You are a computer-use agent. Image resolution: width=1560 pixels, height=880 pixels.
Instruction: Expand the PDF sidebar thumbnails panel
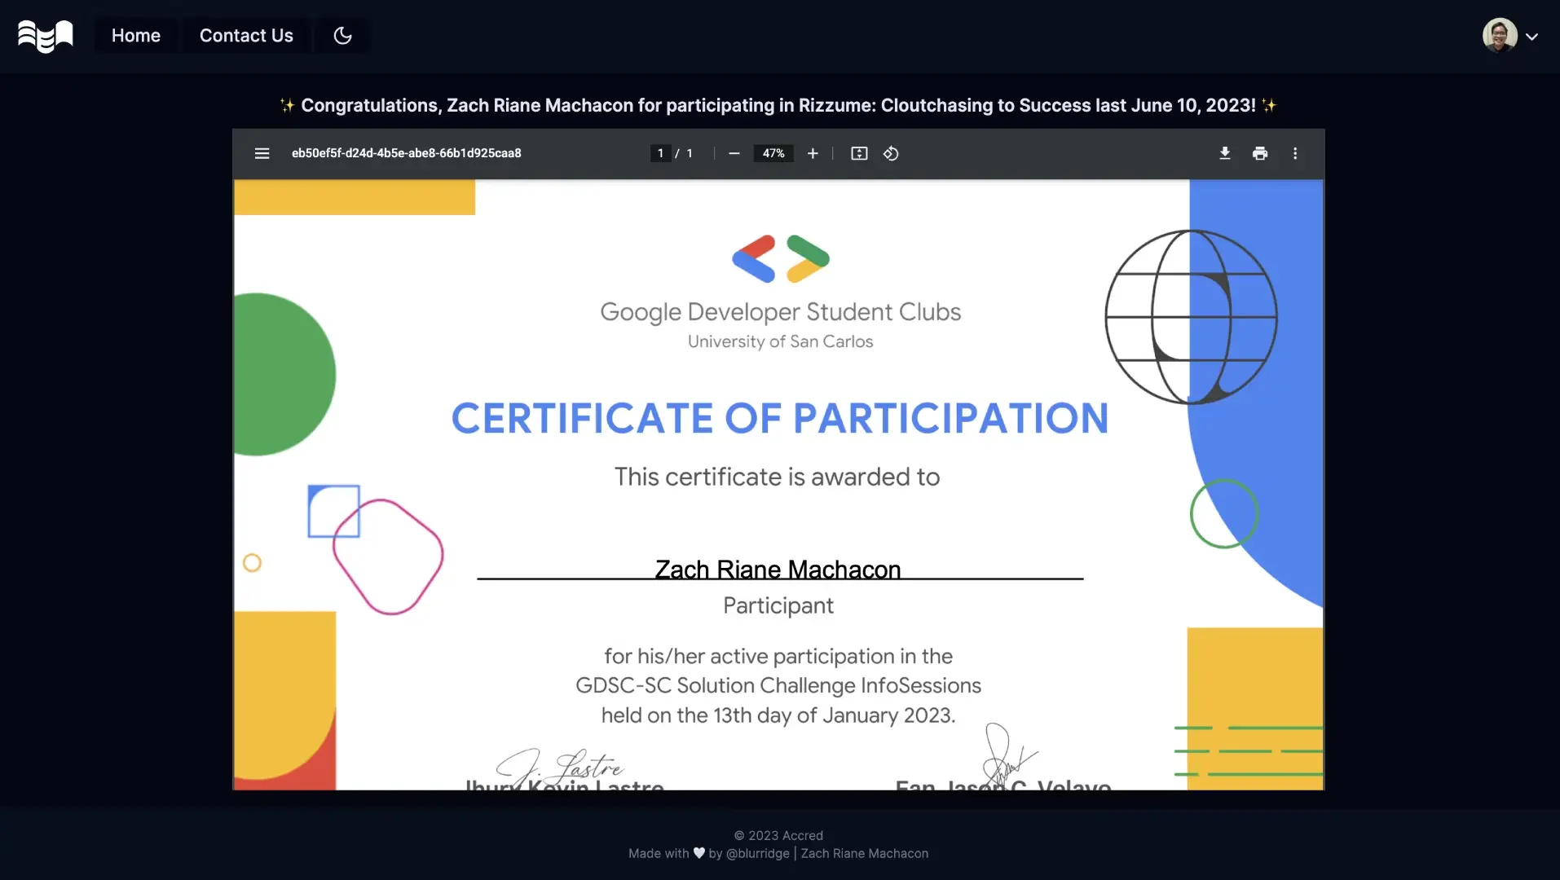click(262, 153)
